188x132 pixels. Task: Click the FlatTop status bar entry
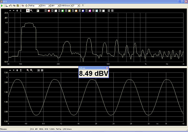click(59, 129)
